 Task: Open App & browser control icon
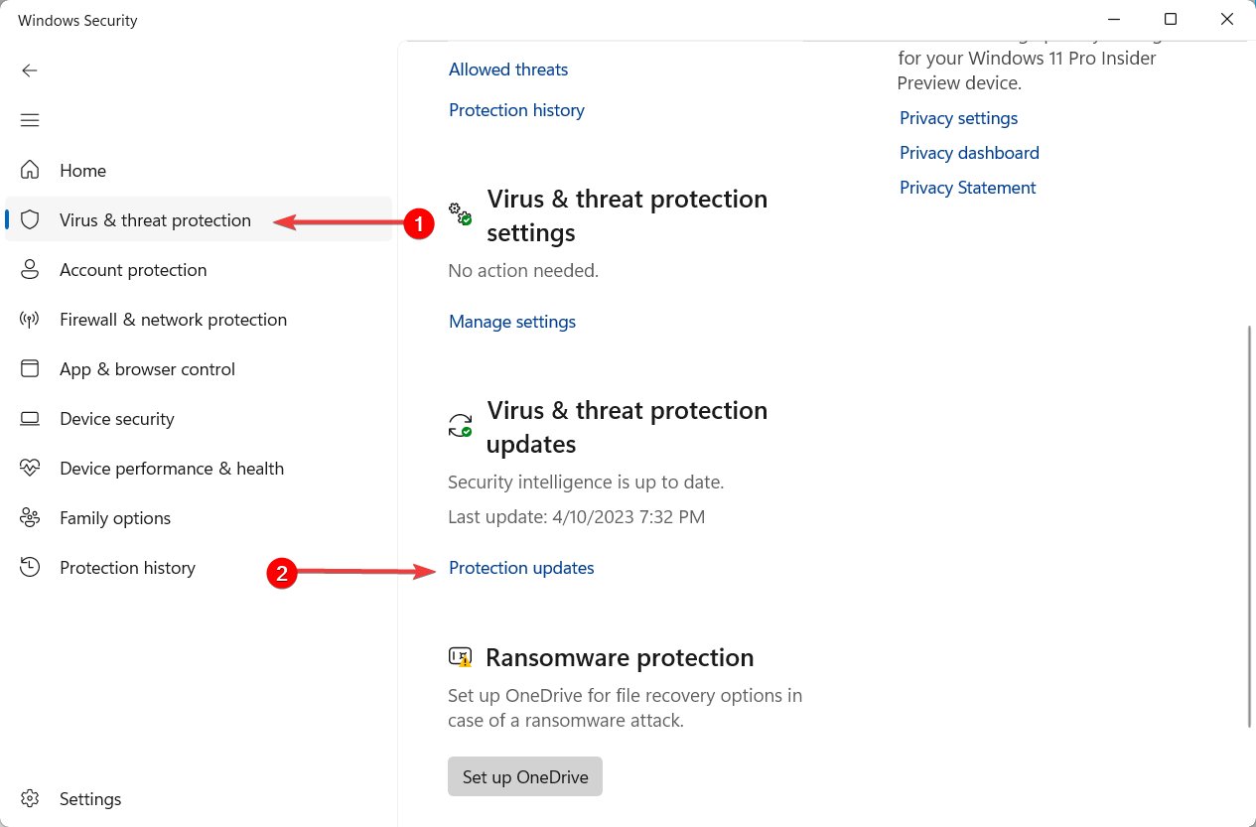(x=30, y=369)
